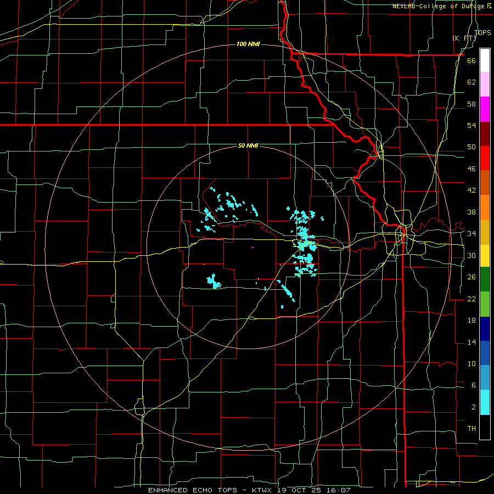Select the dark green legend swatch
Viewport: 494px width, 494px height.
click(x=485, y=279)
